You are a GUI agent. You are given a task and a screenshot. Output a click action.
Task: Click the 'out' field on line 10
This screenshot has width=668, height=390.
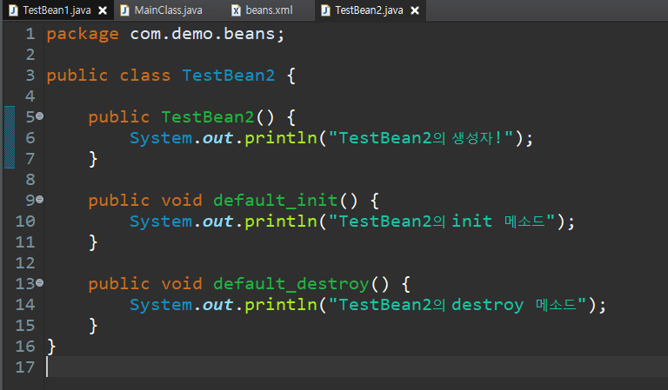click(217, 221)
